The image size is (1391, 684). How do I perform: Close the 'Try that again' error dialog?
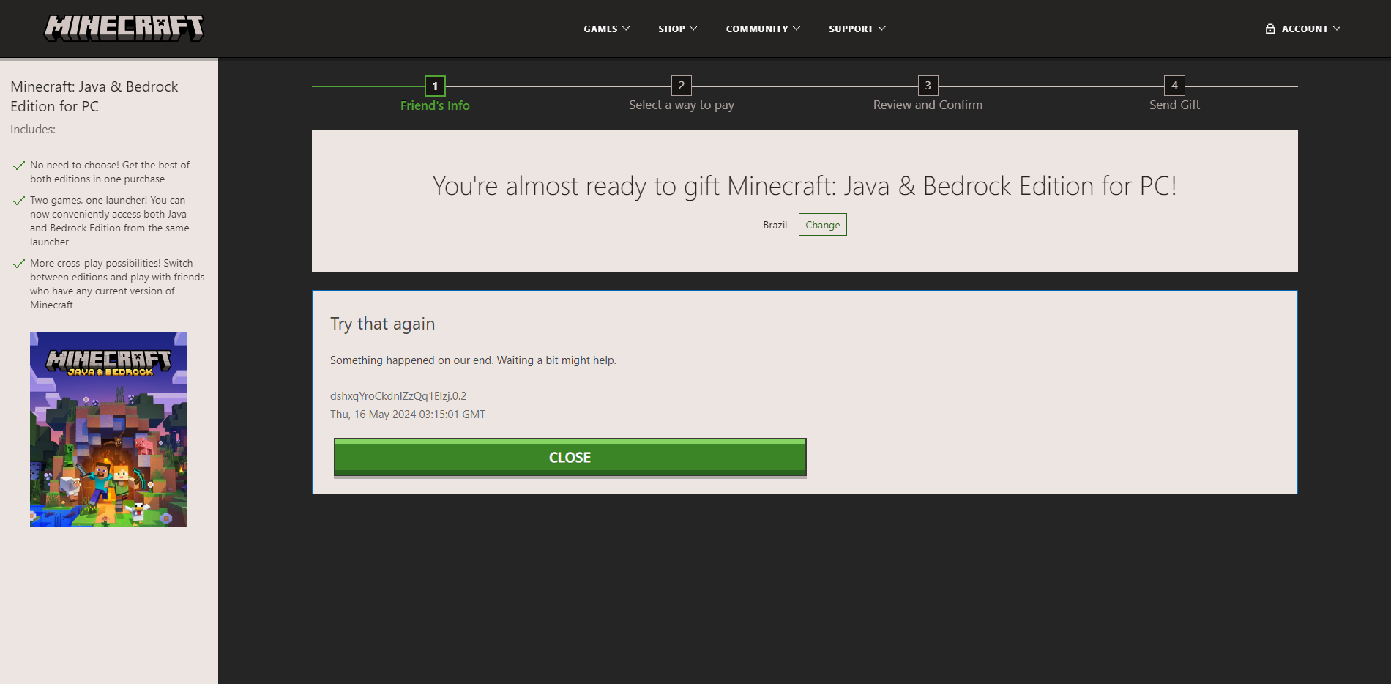click(x=570, y=458)
